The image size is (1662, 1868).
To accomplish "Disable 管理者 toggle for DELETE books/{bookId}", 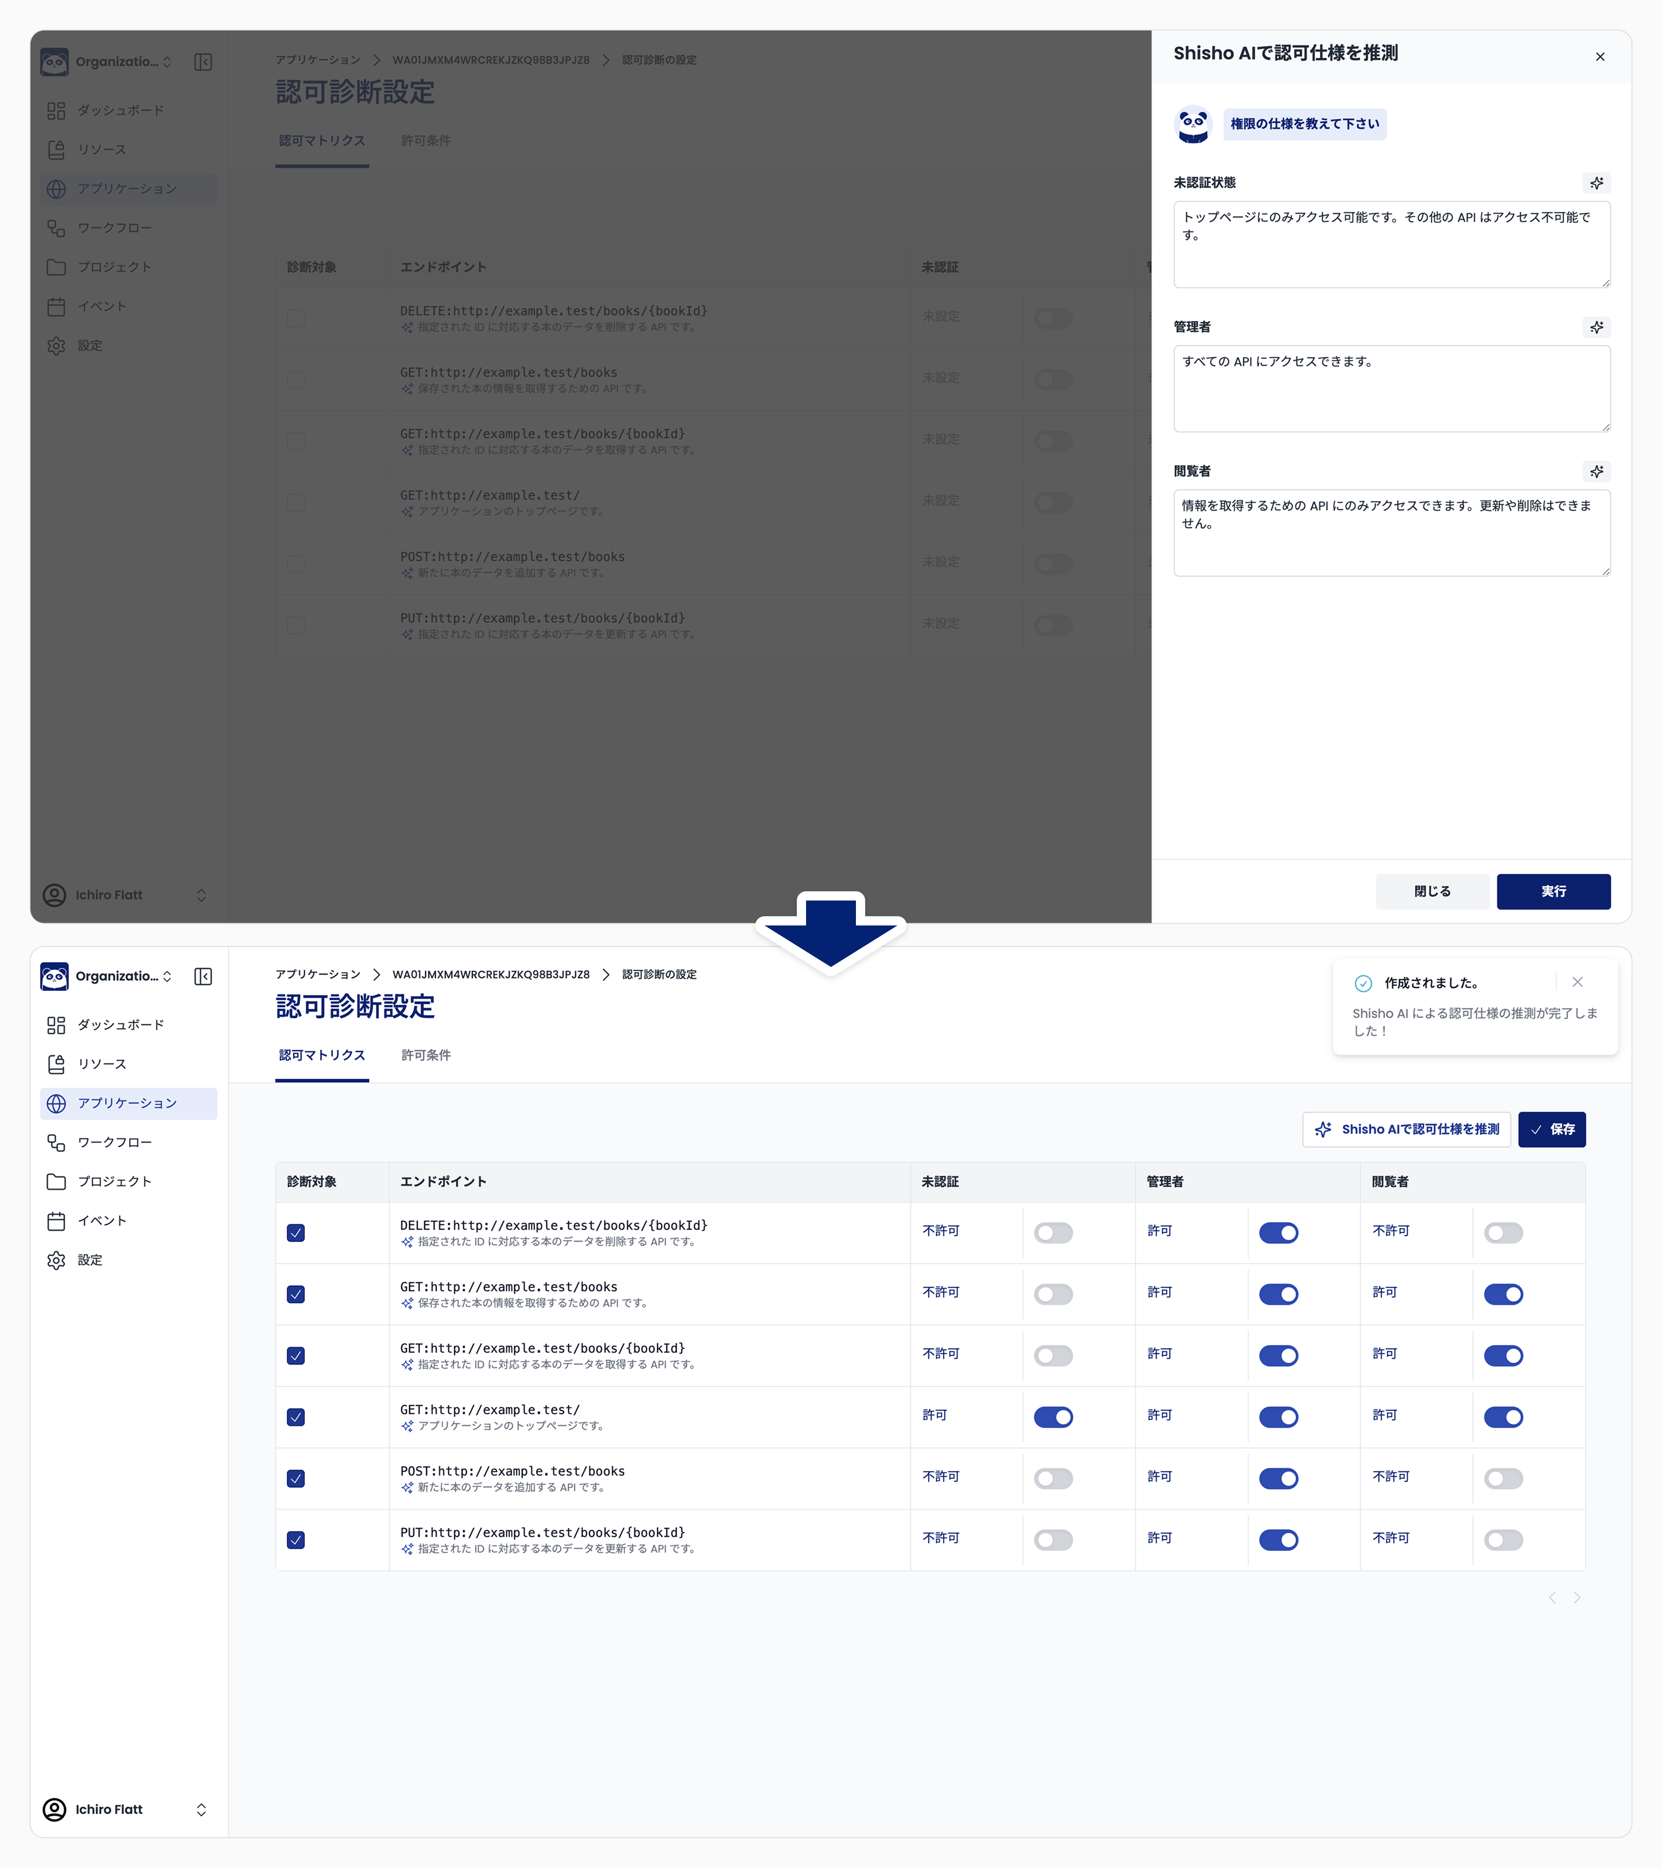I will click(x=1278, y=1233).
